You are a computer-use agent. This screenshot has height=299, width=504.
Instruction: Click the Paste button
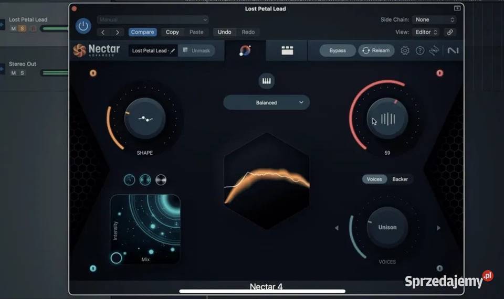pos(196,32)
